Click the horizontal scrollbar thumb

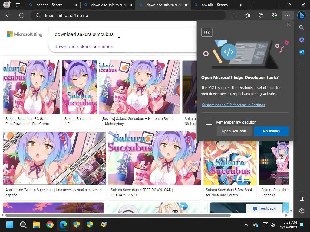118,215
